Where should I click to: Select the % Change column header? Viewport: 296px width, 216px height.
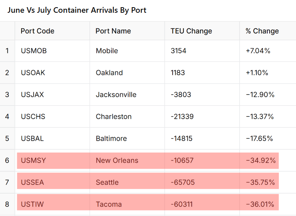point(262,31)
